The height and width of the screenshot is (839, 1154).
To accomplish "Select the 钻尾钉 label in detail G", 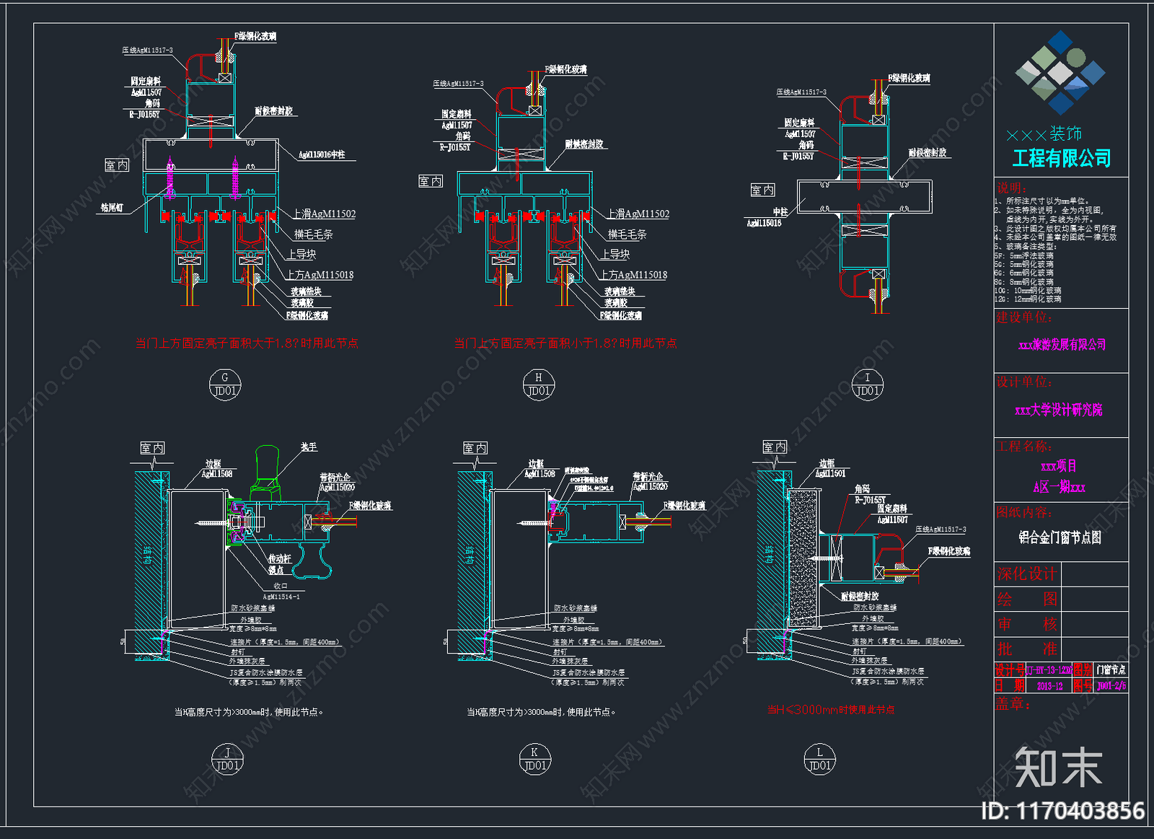I will [x=112, y=207].
